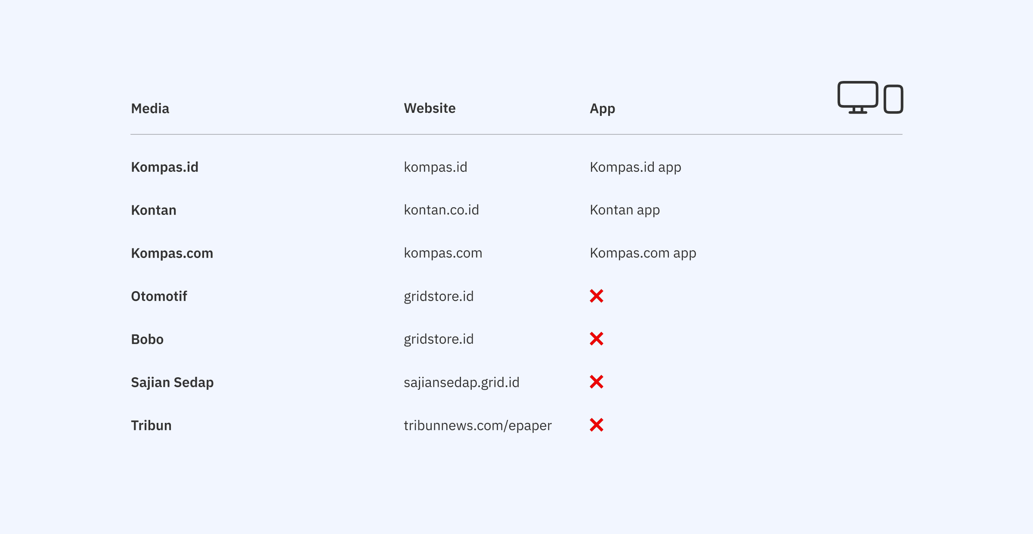Image resolution: width=1033 pixels, height=534 pixels.
Task: Select the Kompas.com app entry
Action: click(643, 254)
